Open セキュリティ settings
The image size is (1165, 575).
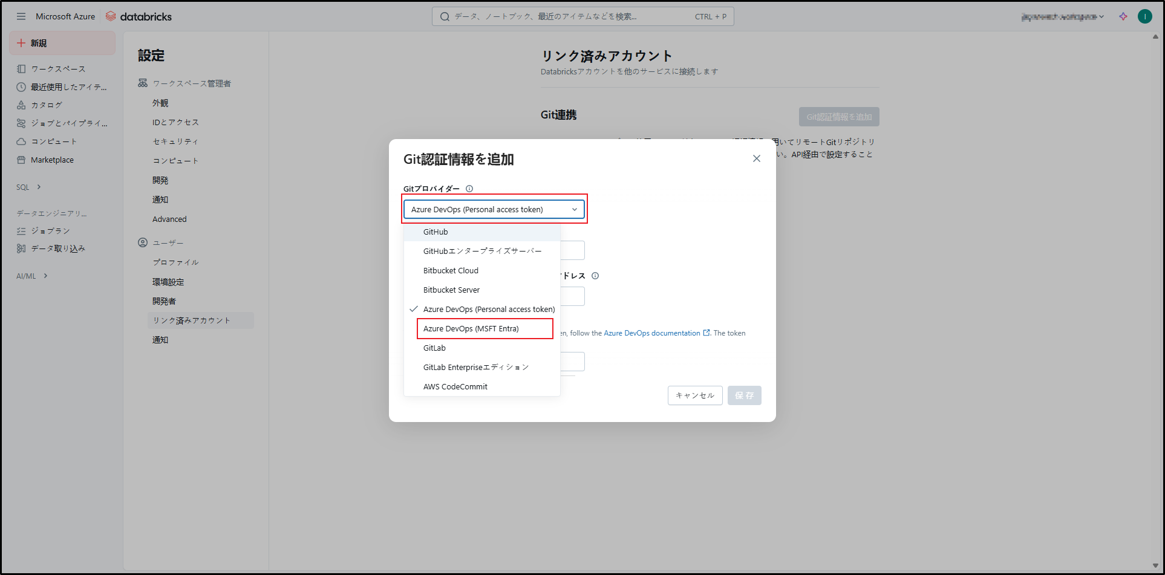(x=175, y=141)
